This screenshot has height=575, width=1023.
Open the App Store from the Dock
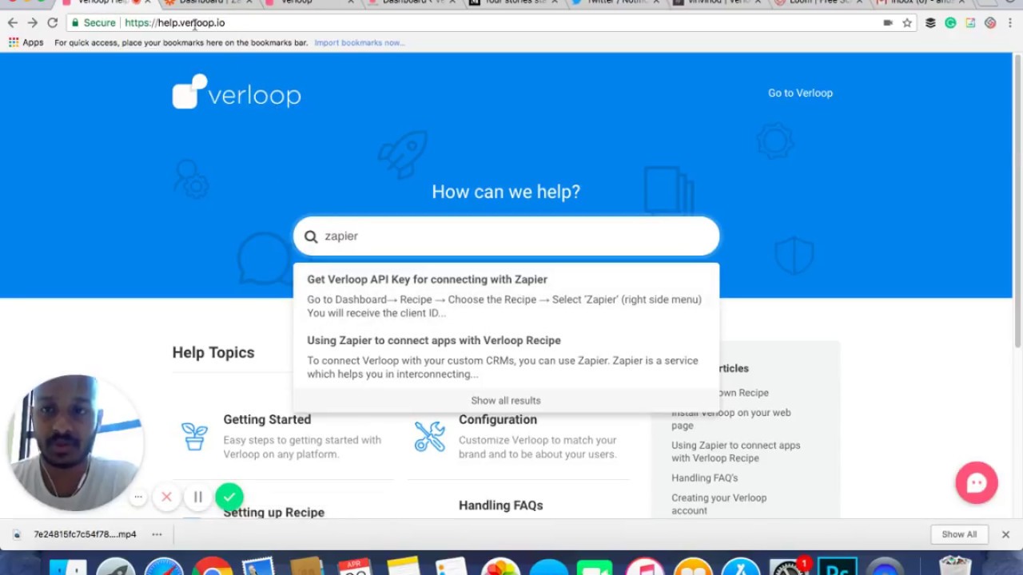pos(741,567)
